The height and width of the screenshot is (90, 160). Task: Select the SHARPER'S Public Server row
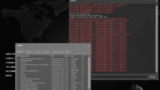click(x=52, y=87)
